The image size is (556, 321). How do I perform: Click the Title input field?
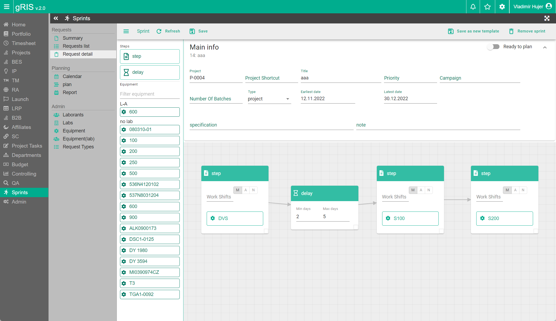coord(341,78)
